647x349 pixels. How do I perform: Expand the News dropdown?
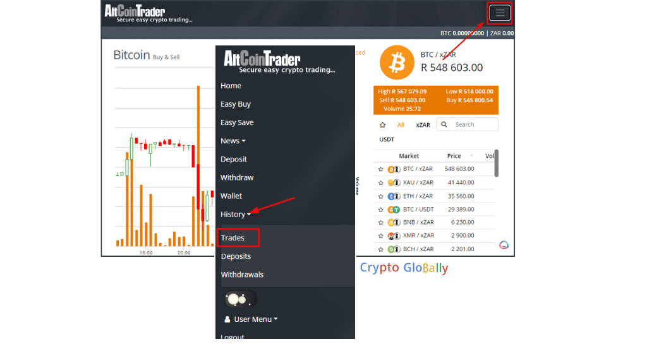[x=233, y=141]
